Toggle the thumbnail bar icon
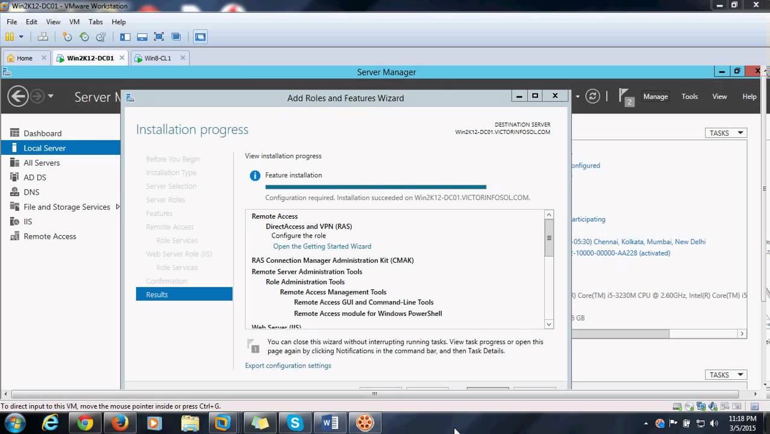770x434 pixels. point(142,37)
